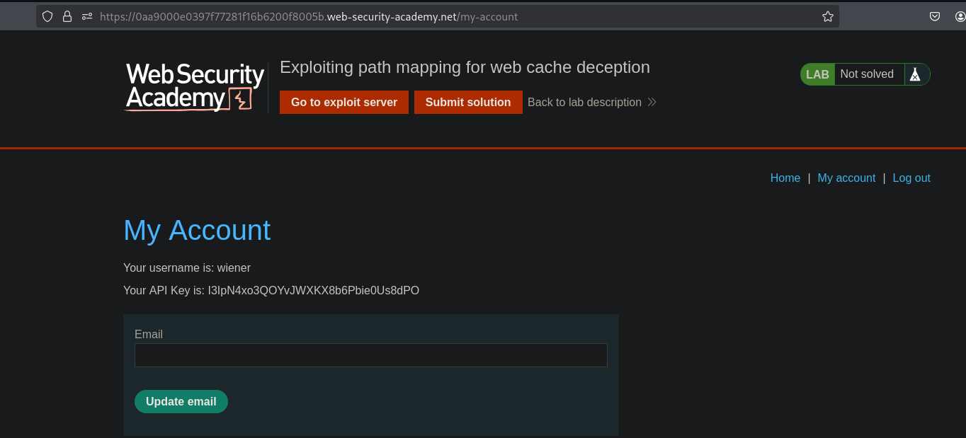Screen dimensions: 966x438
Task: Click the green LAB status badge
Action: pyautogui.click(x=817, y=74)
